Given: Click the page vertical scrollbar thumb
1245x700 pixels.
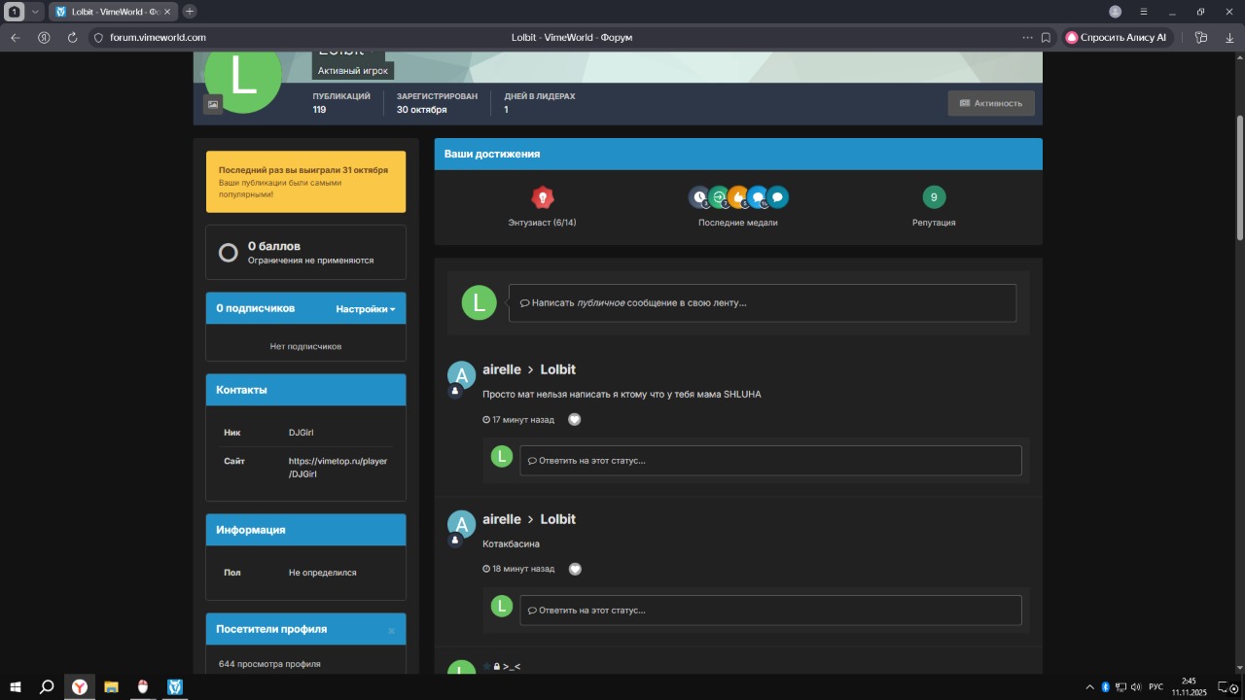Looking at the screenshot, I should [x=1239, y=175].
